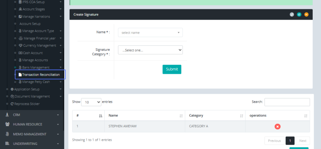This screenshot has width=321, height=149.
Task: Go to page 1 in pagination
Action: 290,141
